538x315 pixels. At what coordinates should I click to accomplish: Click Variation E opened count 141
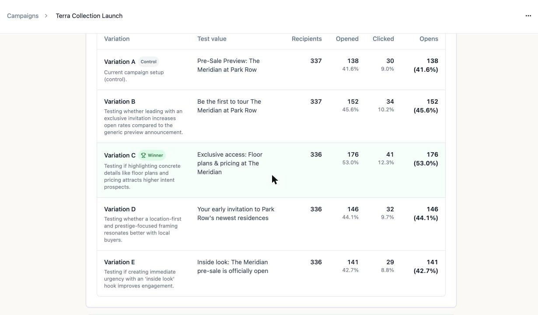[353, 262]
